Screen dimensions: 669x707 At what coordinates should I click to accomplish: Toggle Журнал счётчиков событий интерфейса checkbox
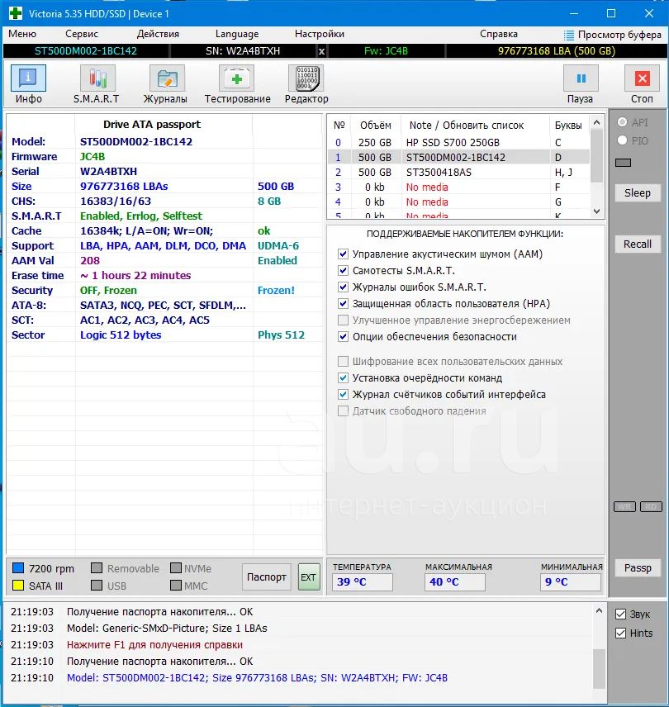[343, 395]
